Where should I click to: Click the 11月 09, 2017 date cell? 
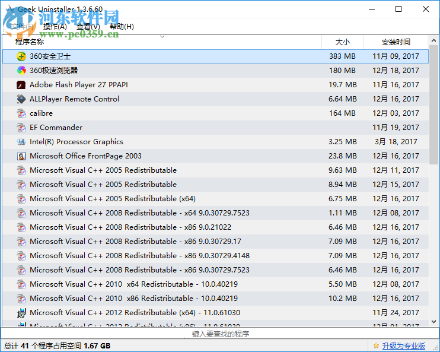(x=396, y=56)
